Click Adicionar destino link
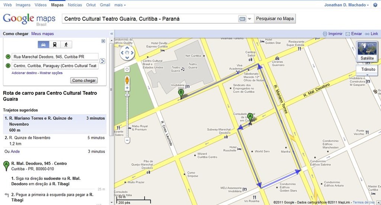The image size is (381, 205). coord(24,73)
